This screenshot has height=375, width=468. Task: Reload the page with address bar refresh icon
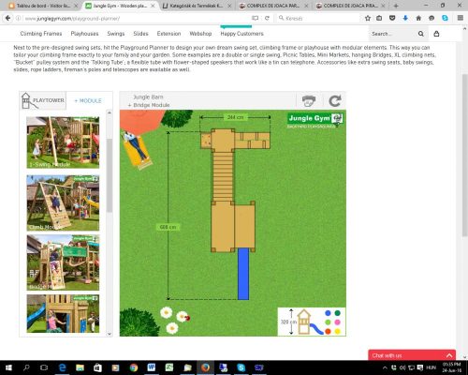point(267,18)
